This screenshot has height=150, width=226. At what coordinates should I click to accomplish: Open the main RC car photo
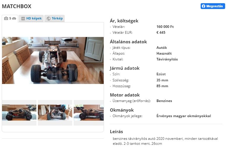point(53,60)
